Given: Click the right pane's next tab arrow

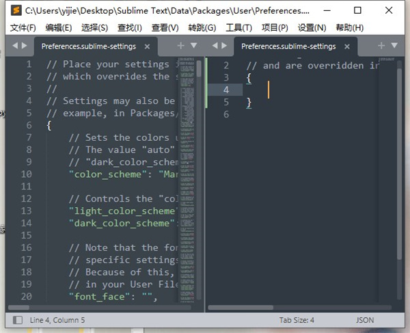Looking at the screenshot, I should pyautogui.click(x=224, y=46).
